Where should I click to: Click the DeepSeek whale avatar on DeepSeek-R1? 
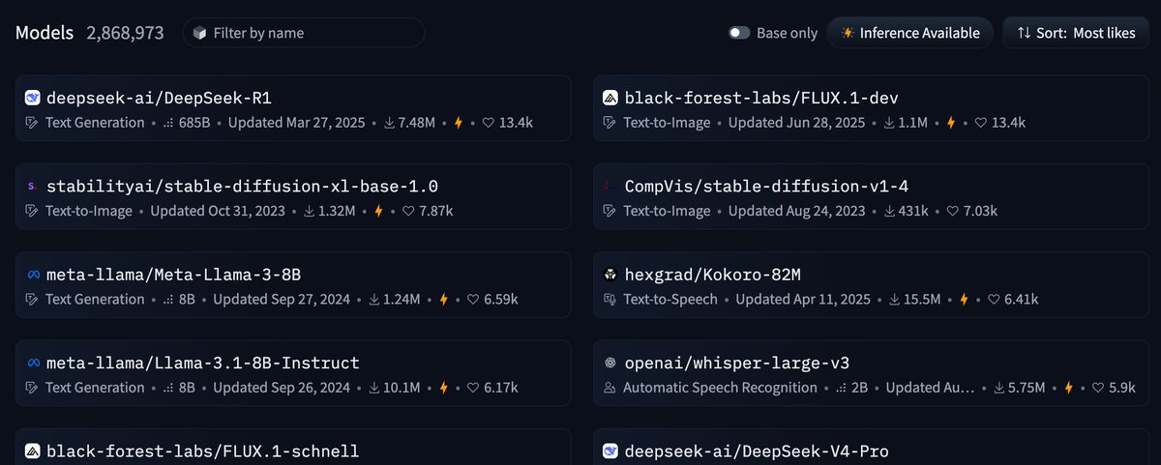32,98
